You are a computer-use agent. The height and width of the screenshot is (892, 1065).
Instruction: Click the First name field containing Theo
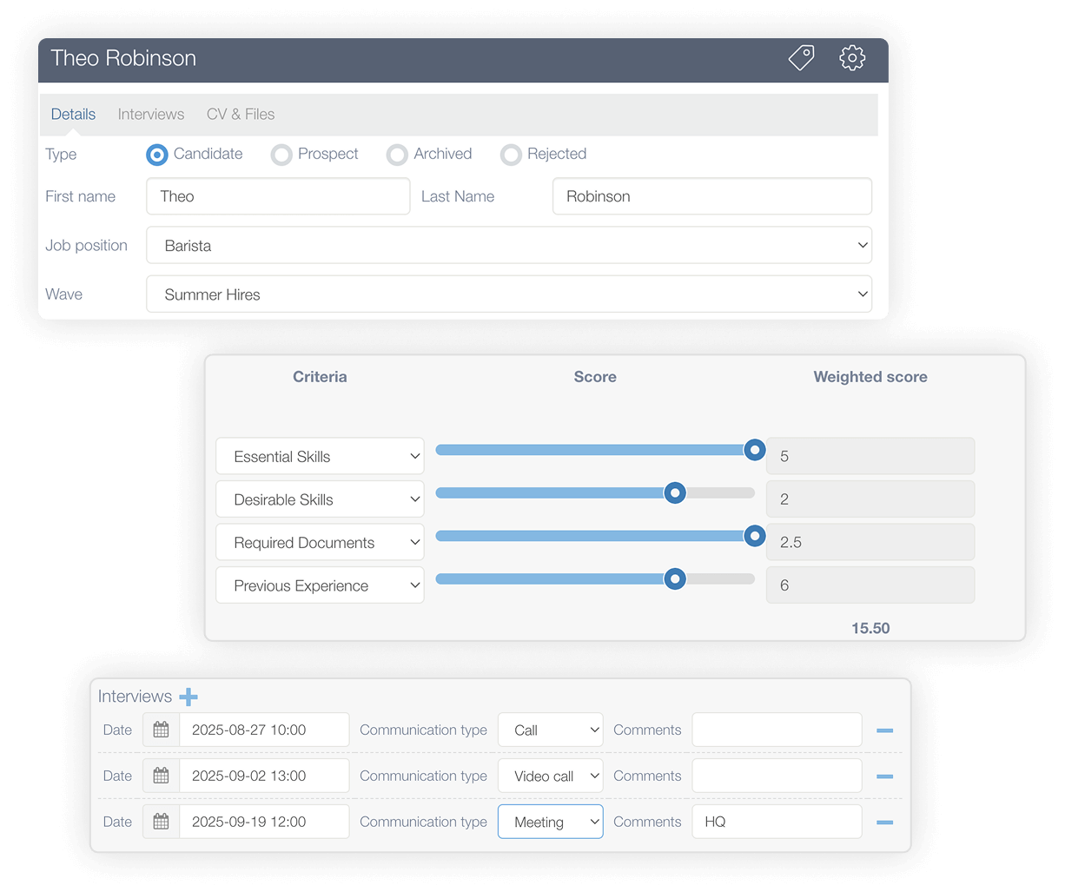pyautogui.click(x=278, y=196)
